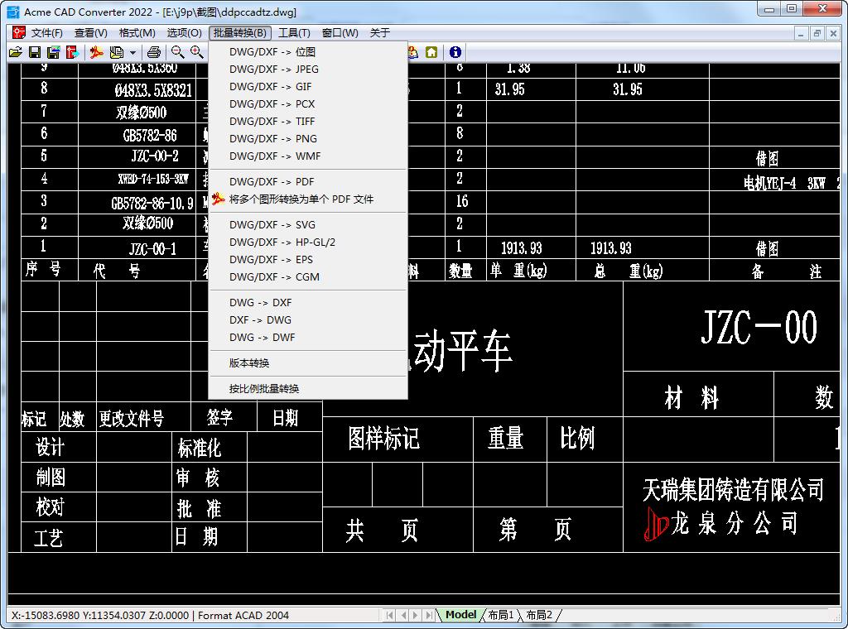The height and width of the screenshot is (629, 848).
Task: Click the red convert/export file icon
Action: point(72,52)
